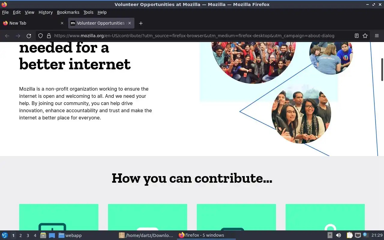Select the Volunteer Opportunities tab
The image size is (384, 240).
pyautogui.click(x=101, y=23)
